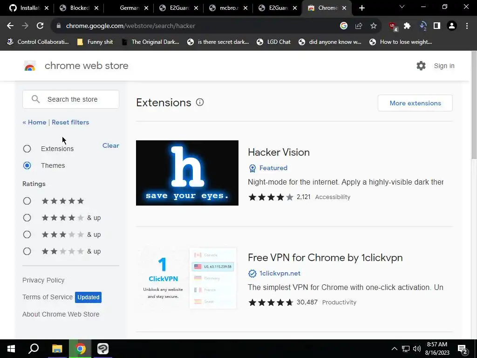Open the How to lose weight... bookmark

(x=401, y=42)
